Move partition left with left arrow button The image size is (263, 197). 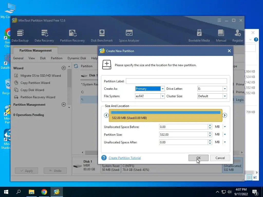(x=106, y=115)
